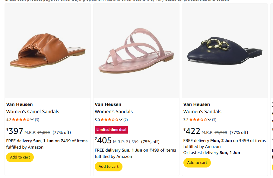Viewport: 273px width, 178px height.
Task: Click the 3.2 star rating icons
Action: coord(198,119)
